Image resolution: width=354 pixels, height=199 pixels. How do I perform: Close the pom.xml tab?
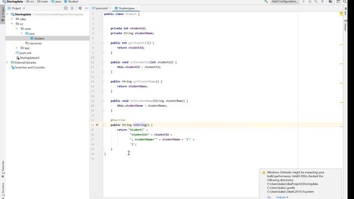point(110,8)
